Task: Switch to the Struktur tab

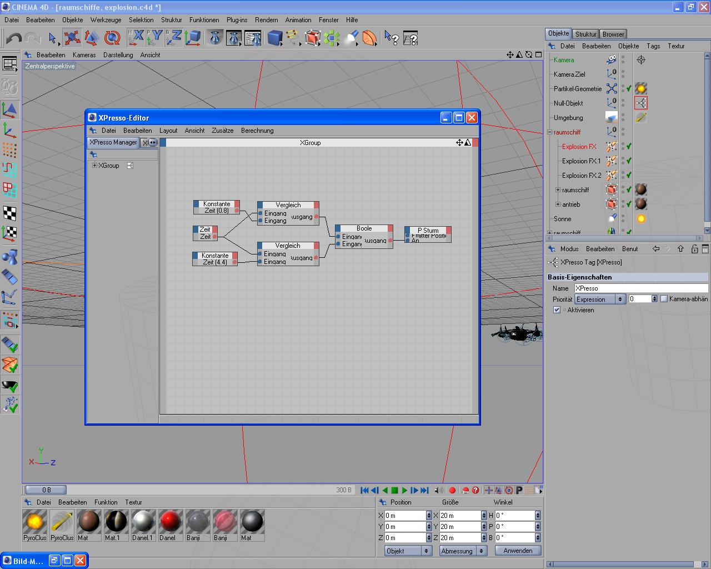Action: click(x=585, y=34)
